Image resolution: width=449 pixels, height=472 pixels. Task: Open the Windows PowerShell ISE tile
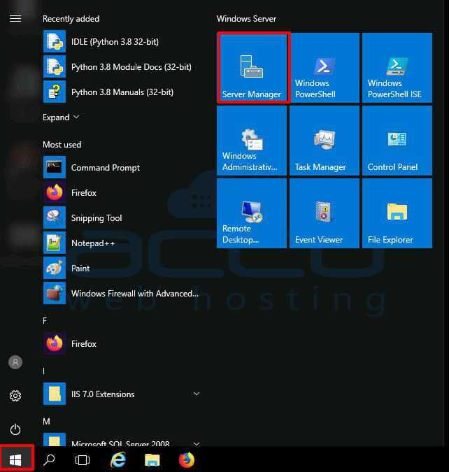[x=397, y=68]
